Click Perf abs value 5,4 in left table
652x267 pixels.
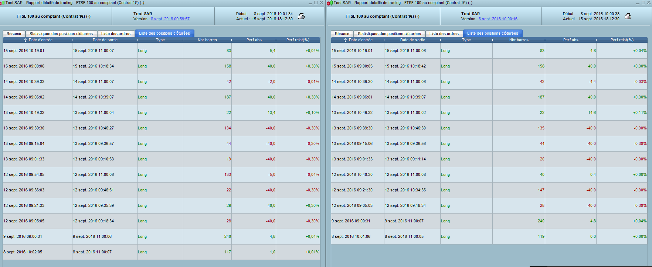pos(273,51)
